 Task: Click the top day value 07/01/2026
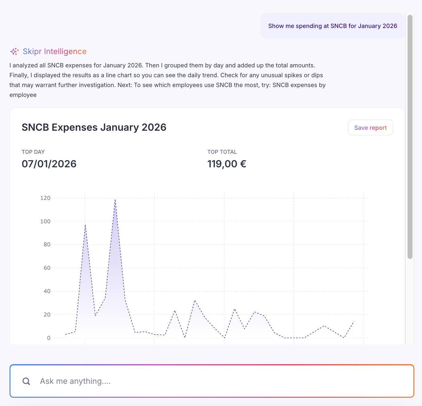(x=49, y=164)
